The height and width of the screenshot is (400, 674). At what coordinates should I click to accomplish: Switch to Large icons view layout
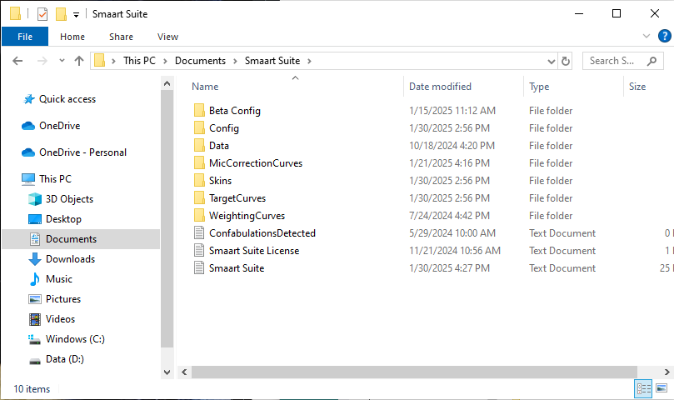pos(662,388)
